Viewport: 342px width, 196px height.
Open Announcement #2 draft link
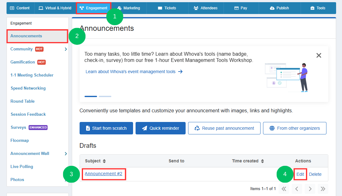coord(104,174)
